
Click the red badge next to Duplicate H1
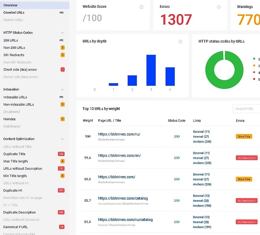coord(61,190)
